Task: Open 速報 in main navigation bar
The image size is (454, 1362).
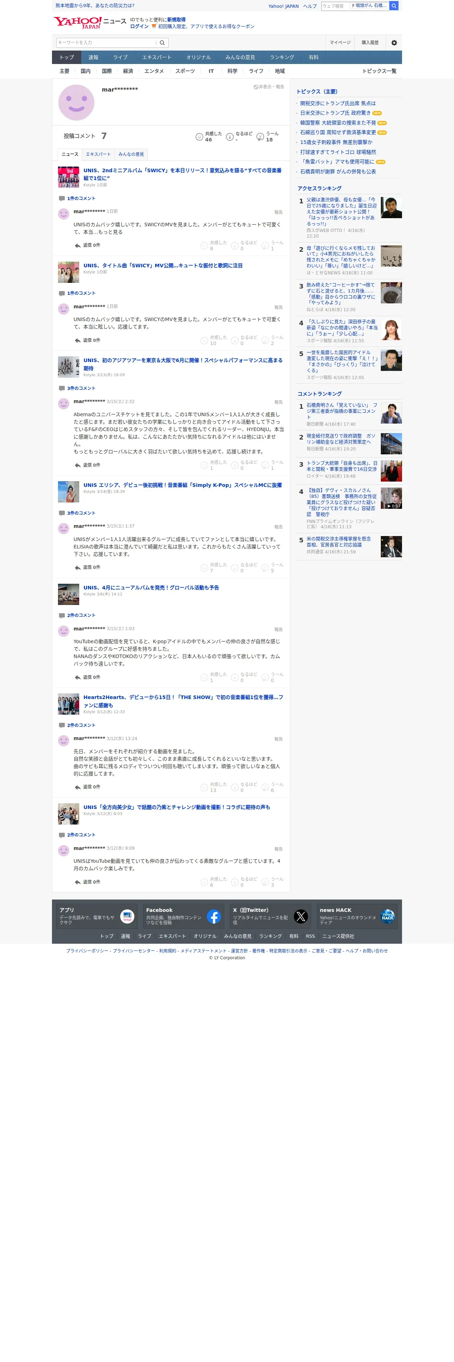Action: (94, 58)
